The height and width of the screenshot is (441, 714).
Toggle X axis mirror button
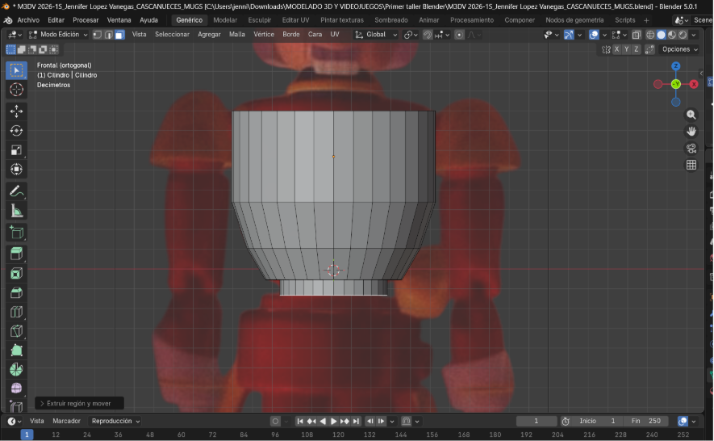coord(616,49)
